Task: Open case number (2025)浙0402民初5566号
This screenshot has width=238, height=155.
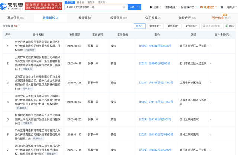Action: click(155, 46)
